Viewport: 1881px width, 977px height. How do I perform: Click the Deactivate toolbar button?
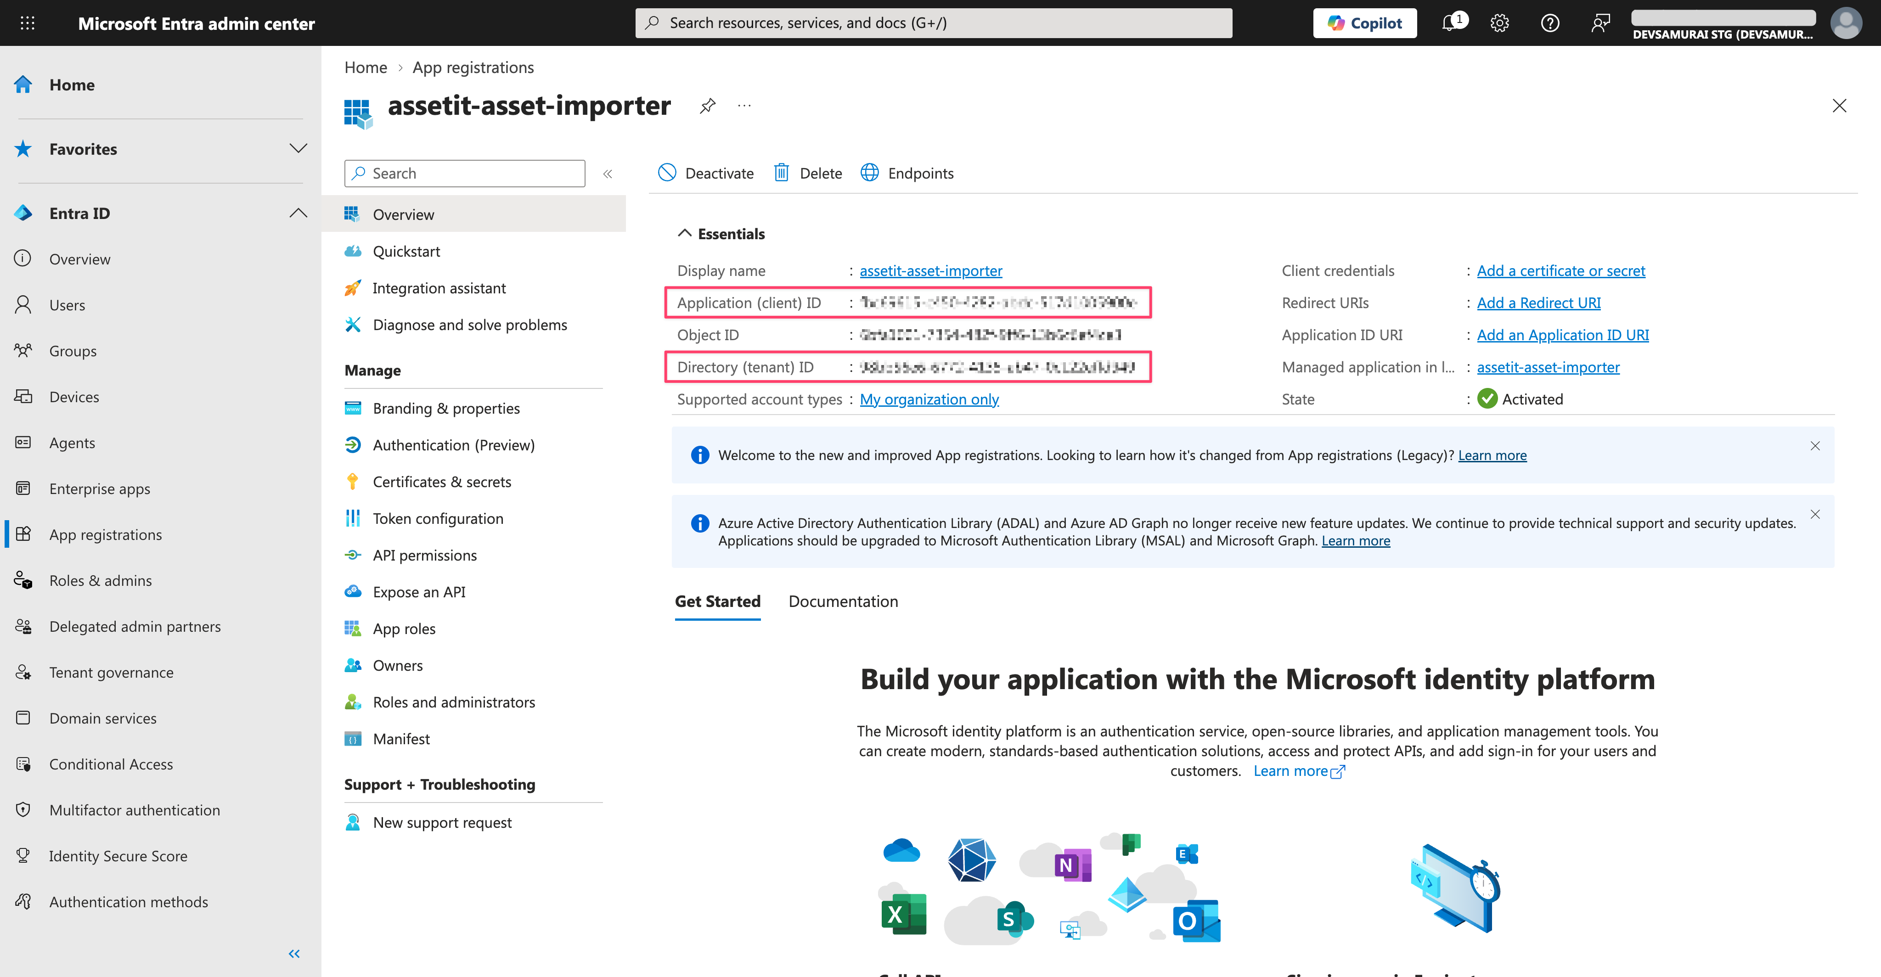705,173
